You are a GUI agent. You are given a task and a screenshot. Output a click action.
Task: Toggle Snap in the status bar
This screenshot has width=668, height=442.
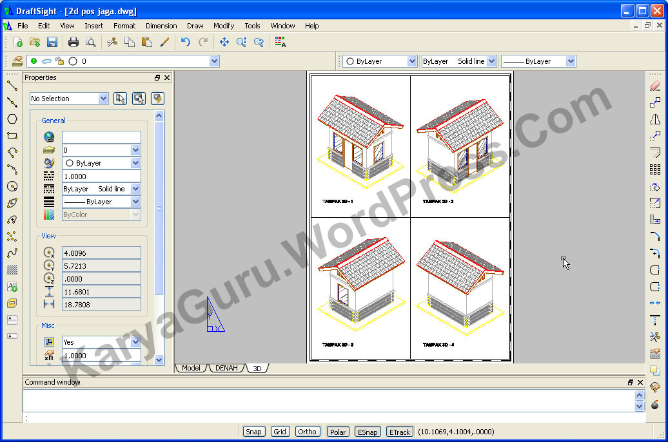pyautogui.click(x=253, y=432)
